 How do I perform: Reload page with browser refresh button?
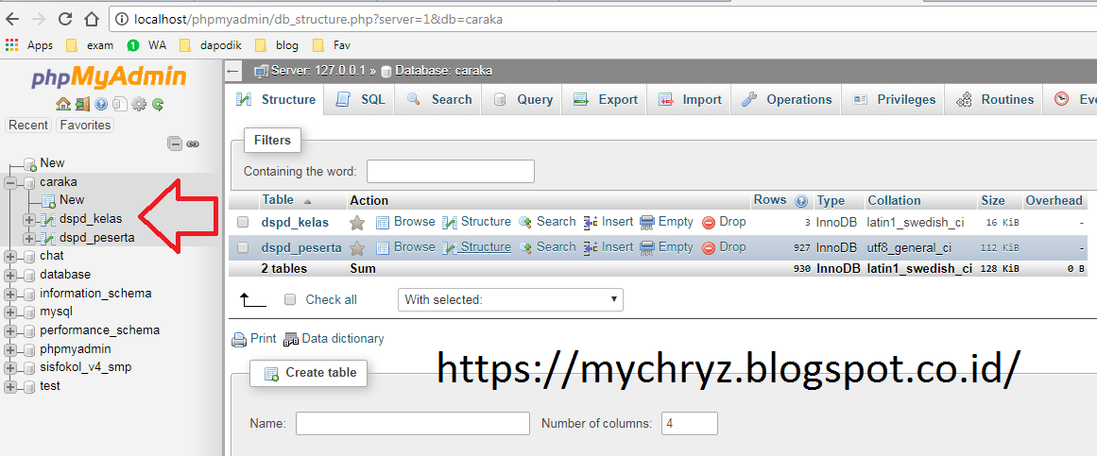point(65,19)
